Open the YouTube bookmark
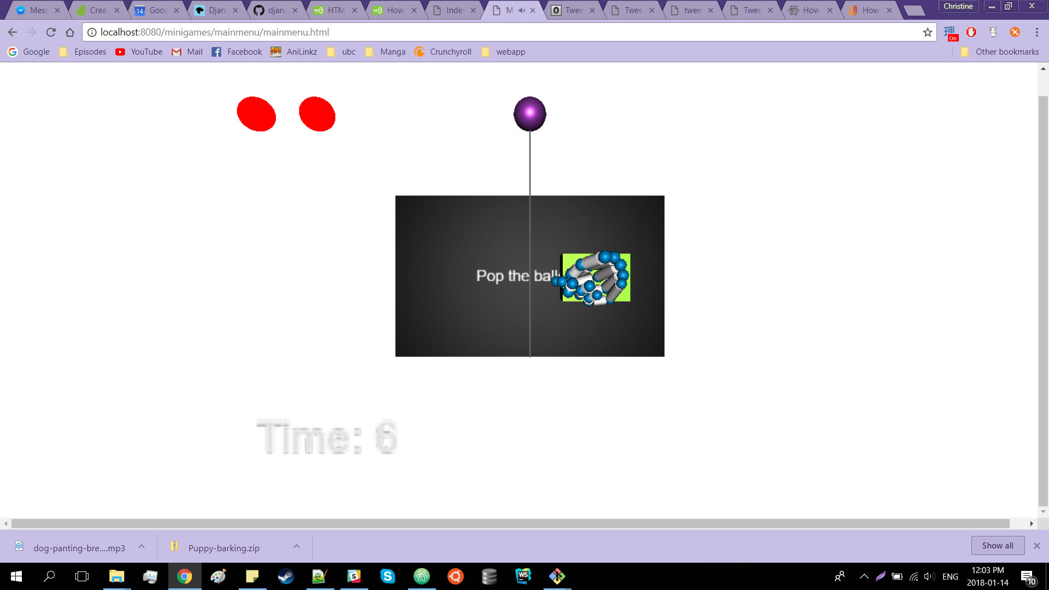This screenshot has height=590, width=1049. tap(139, 52)
